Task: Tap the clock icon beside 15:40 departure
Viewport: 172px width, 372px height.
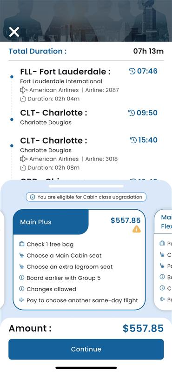Action: [133, 140]
